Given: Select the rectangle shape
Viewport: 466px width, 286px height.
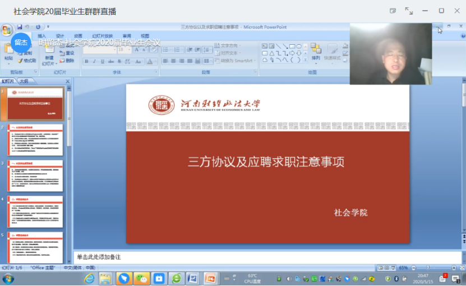Looking at the screenshot, I should pyautogui.click(x=292, y=46).
